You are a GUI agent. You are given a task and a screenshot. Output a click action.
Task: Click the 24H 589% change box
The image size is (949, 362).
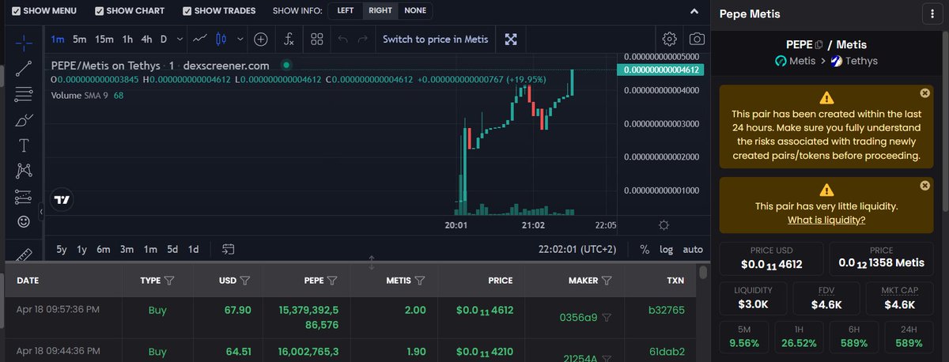[x=909, y=337]
